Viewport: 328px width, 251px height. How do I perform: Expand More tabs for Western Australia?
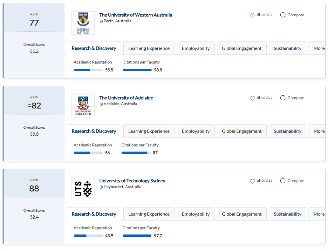click(317, 48)
